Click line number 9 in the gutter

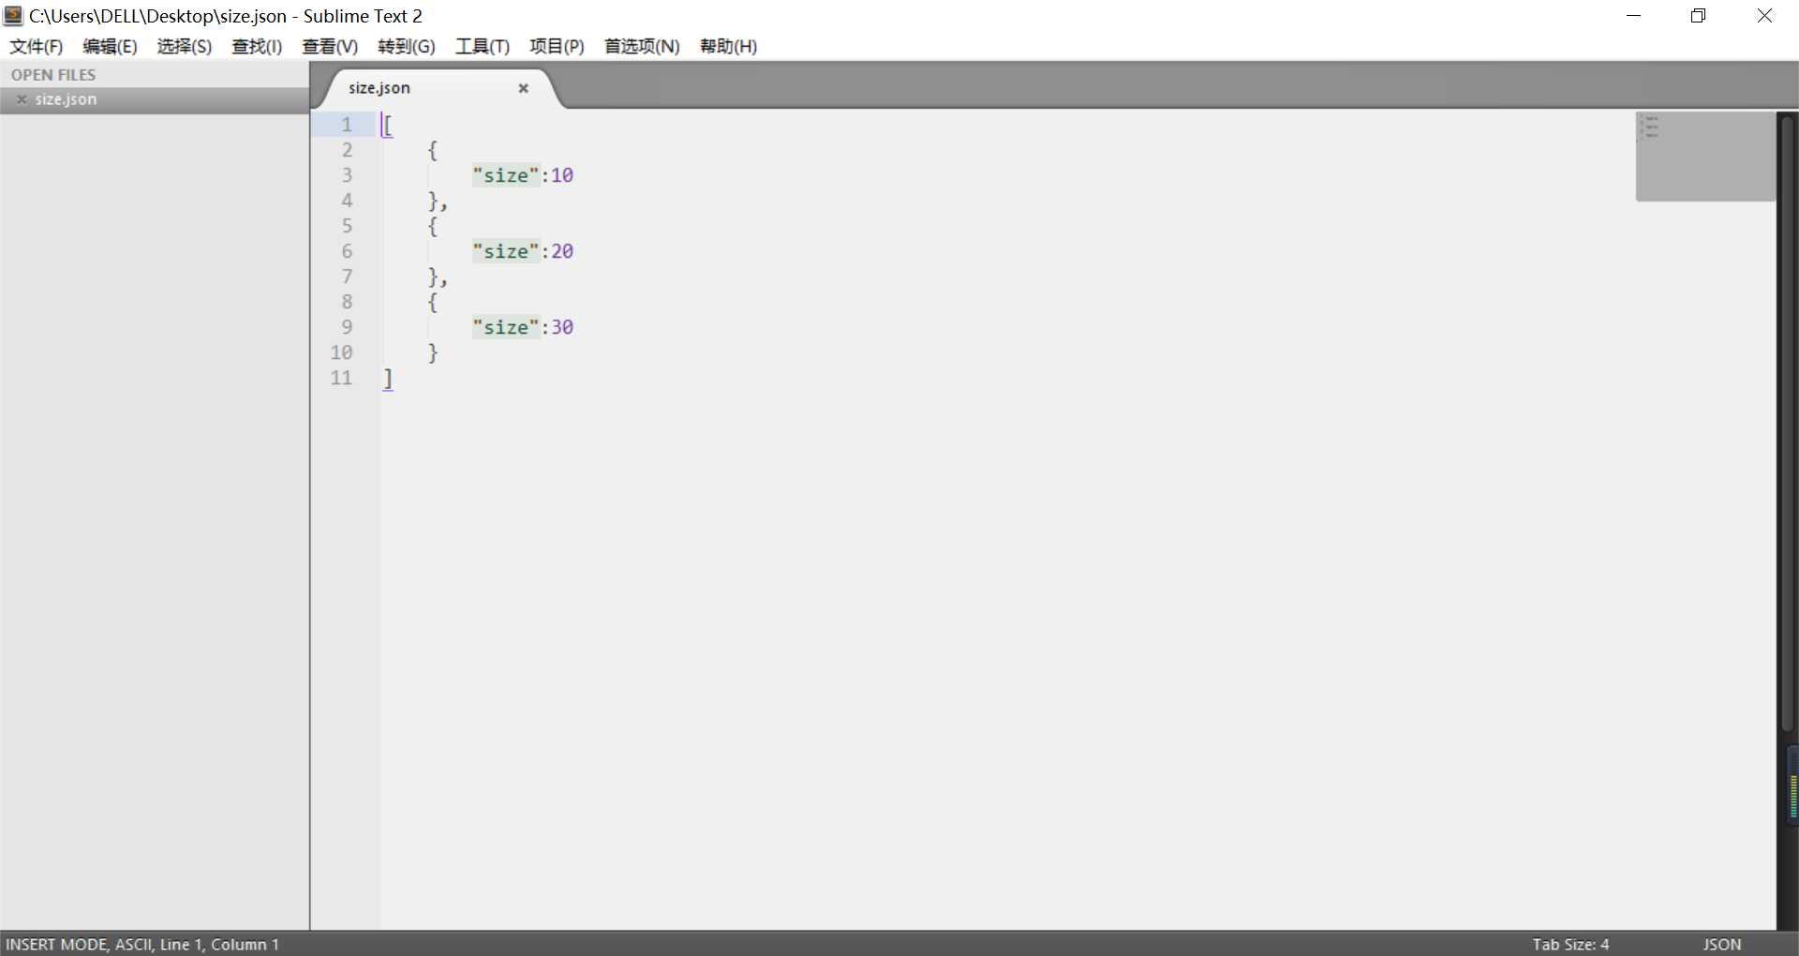(x=347, y=327)
